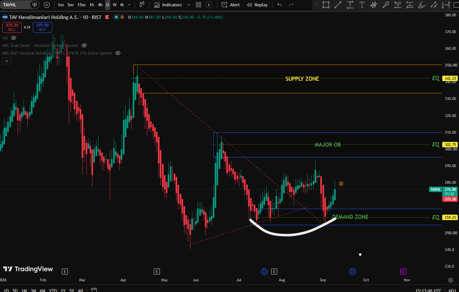Switch to the 1h timeframe
Screen dimensions: 459x292
coord(92,5)
